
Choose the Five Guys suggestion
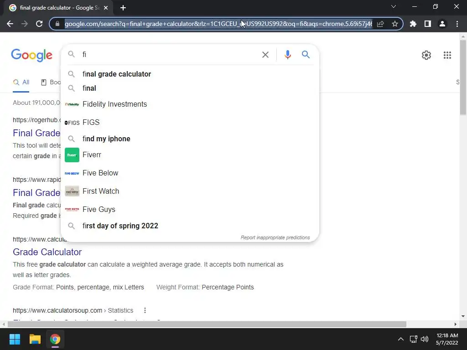click(x=190, y=209)
